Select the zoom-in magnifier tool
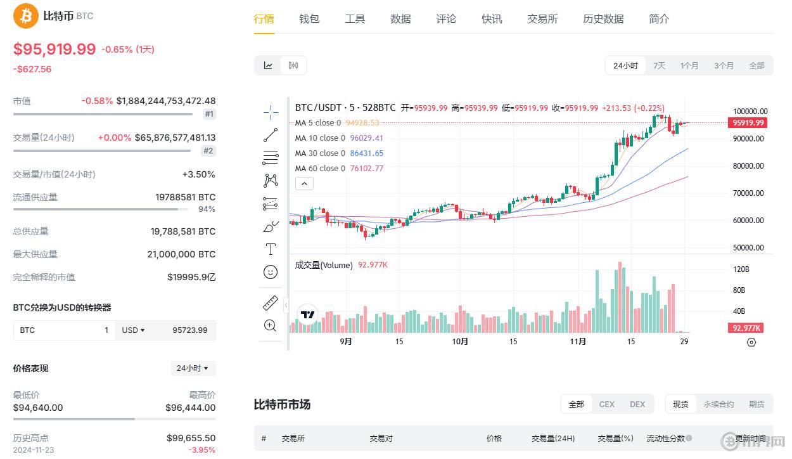This screenshot has height=459, width=792. [x=271, y=325]
